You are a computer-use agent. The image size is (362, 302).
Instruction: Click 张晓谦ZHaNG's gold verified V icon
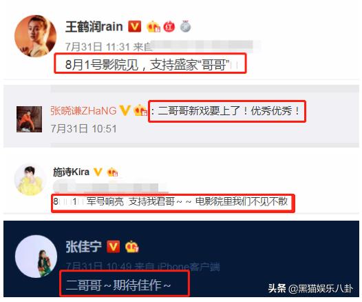pyautogui.click(x=125, y=110)
